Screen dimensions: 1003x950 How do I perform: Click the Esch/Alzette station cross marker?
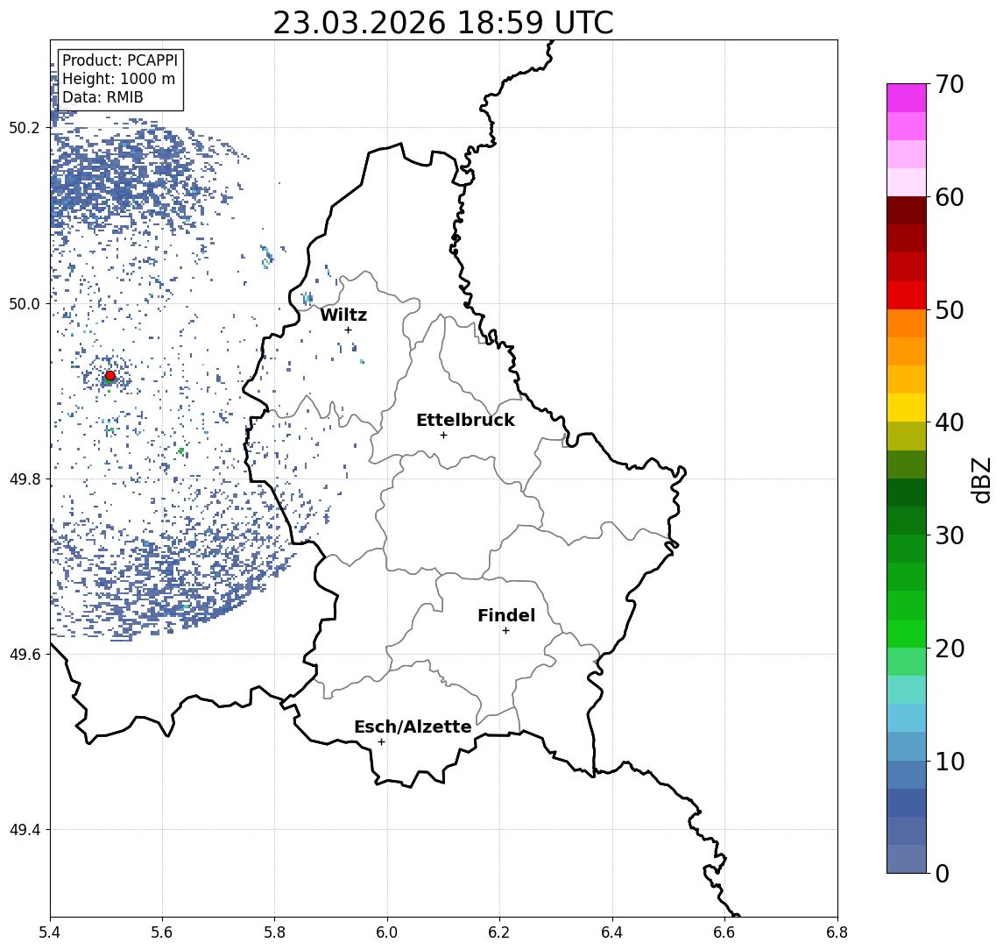(381, 742)
